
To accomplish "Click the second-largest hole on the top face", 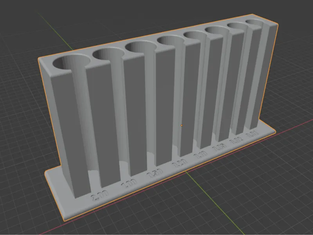I will click(x=108, y=54).
